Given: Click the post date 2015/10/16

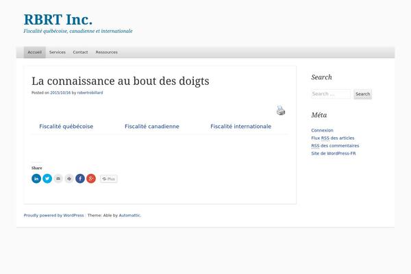Looking at the screenshot, I should 60,92.
